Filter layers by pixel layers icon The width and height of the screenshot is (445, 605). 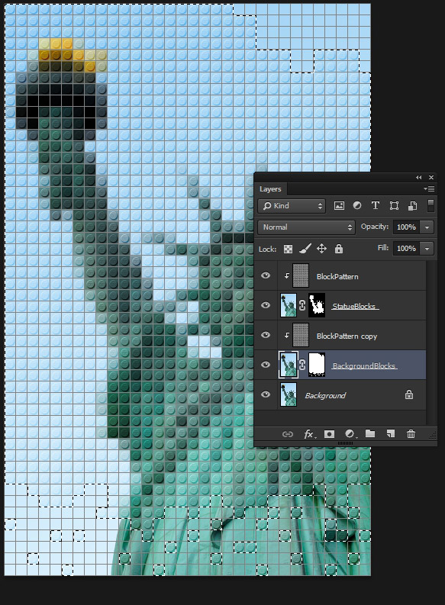coord(339,206)
